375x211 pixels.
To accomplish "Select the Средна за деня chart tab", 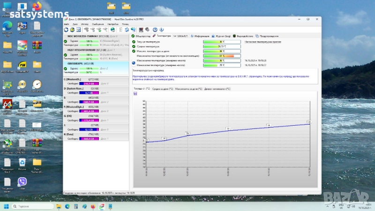I will coord(163,88).
